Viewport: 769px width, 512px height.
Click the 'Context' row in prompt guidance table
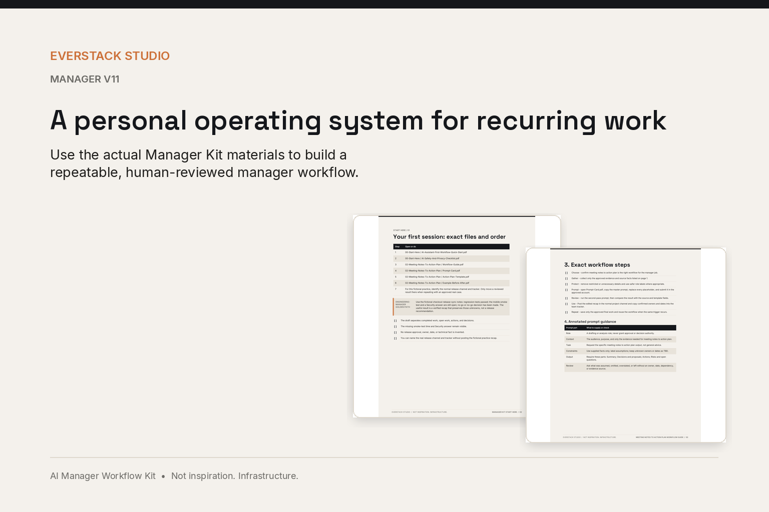(620, 339)
